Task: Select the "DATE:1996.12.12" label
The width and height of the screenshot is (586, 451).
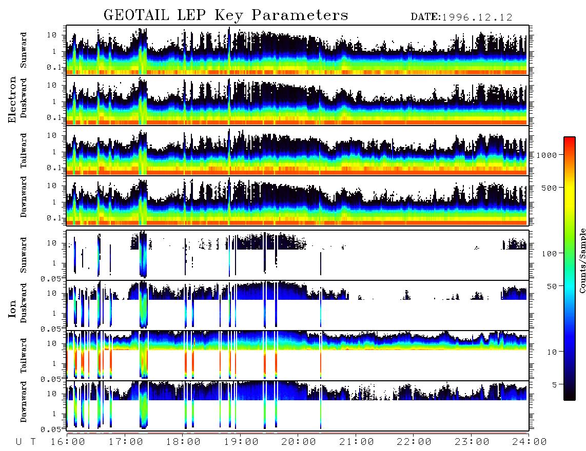Action: 461,17
